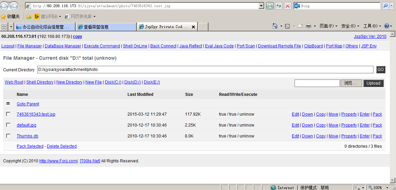Click the Web Root link
This screenshot has height=190, width=396.
[x=14, y=82]
